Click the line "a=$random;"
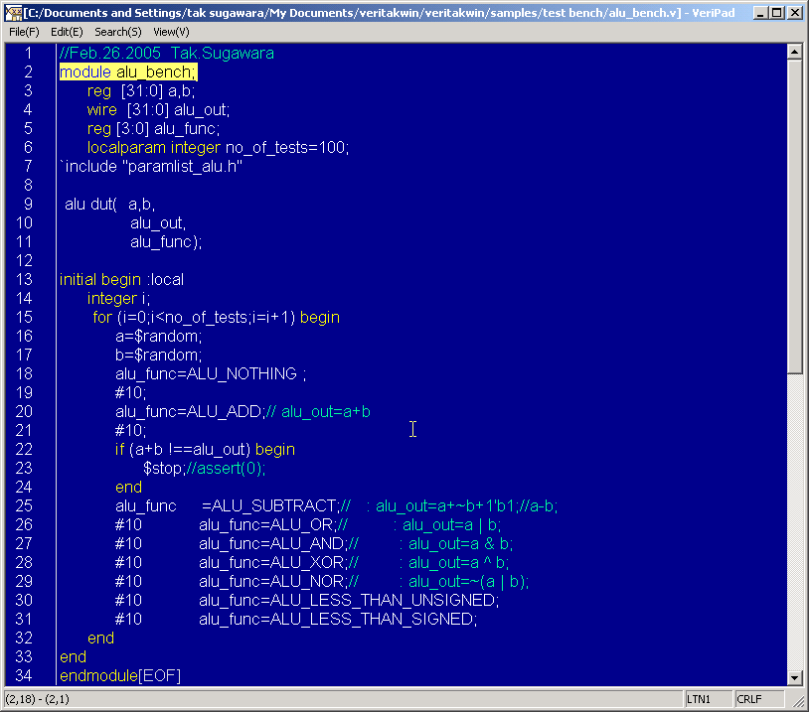This screenshot has width=809, height=712. tap(159, 337)
